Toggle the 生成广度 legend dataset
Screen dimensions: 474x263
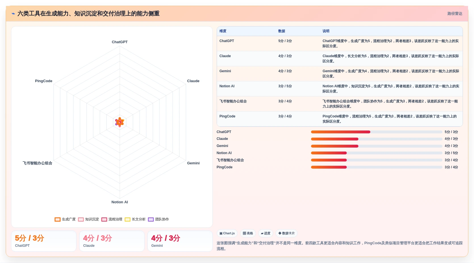(65, 219)
